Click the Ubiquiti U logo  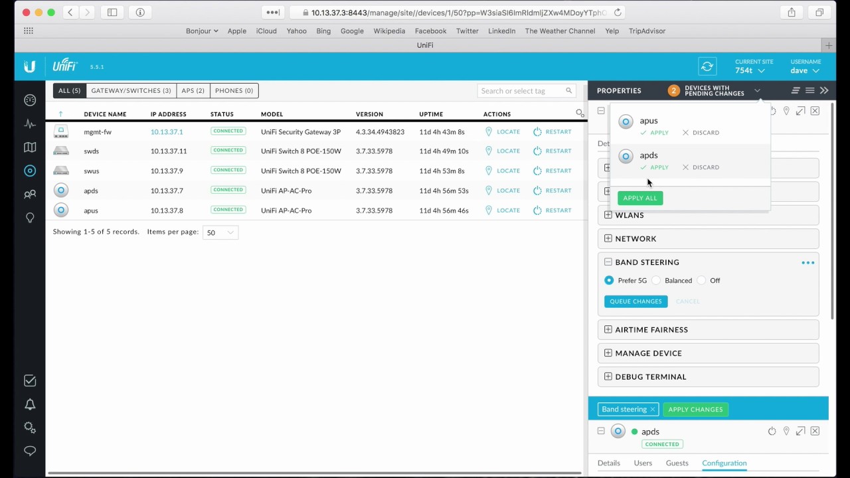point(30,66)
